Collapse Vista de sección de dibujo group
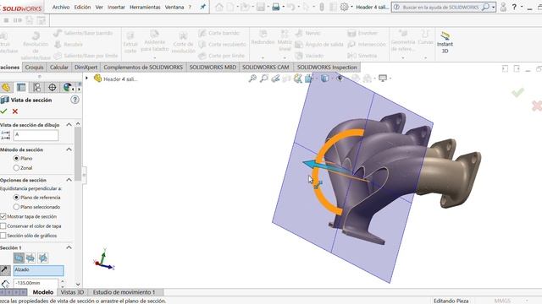This screenshot has height=304, width=542. (x=69, y=125)
